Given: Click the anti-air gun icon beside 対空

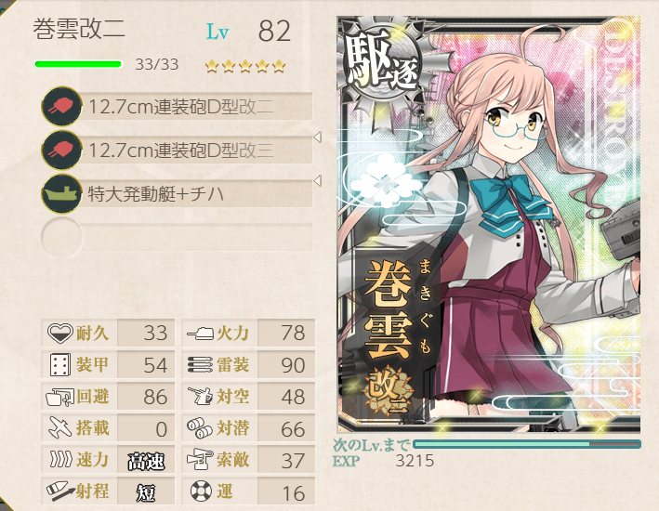Looking at the screenshot, I should point(200,396).
